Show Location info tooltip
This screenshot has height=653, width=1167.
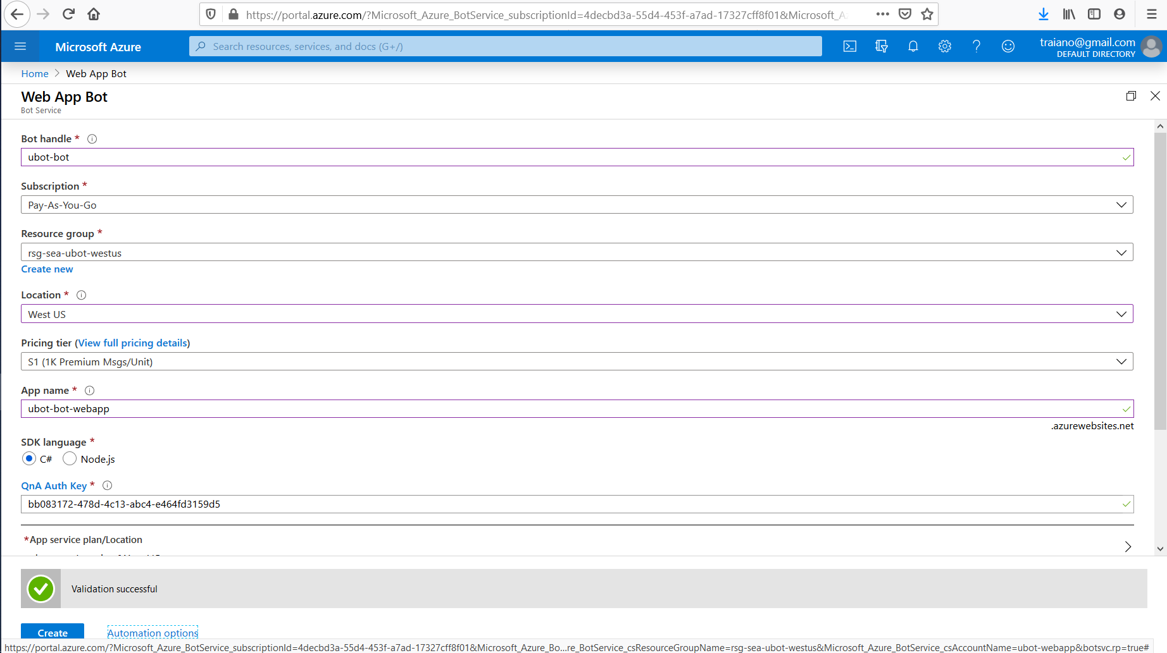[82, 295]
